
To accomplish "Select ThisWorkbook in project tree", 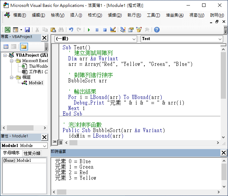I will (x=38, y=66).
